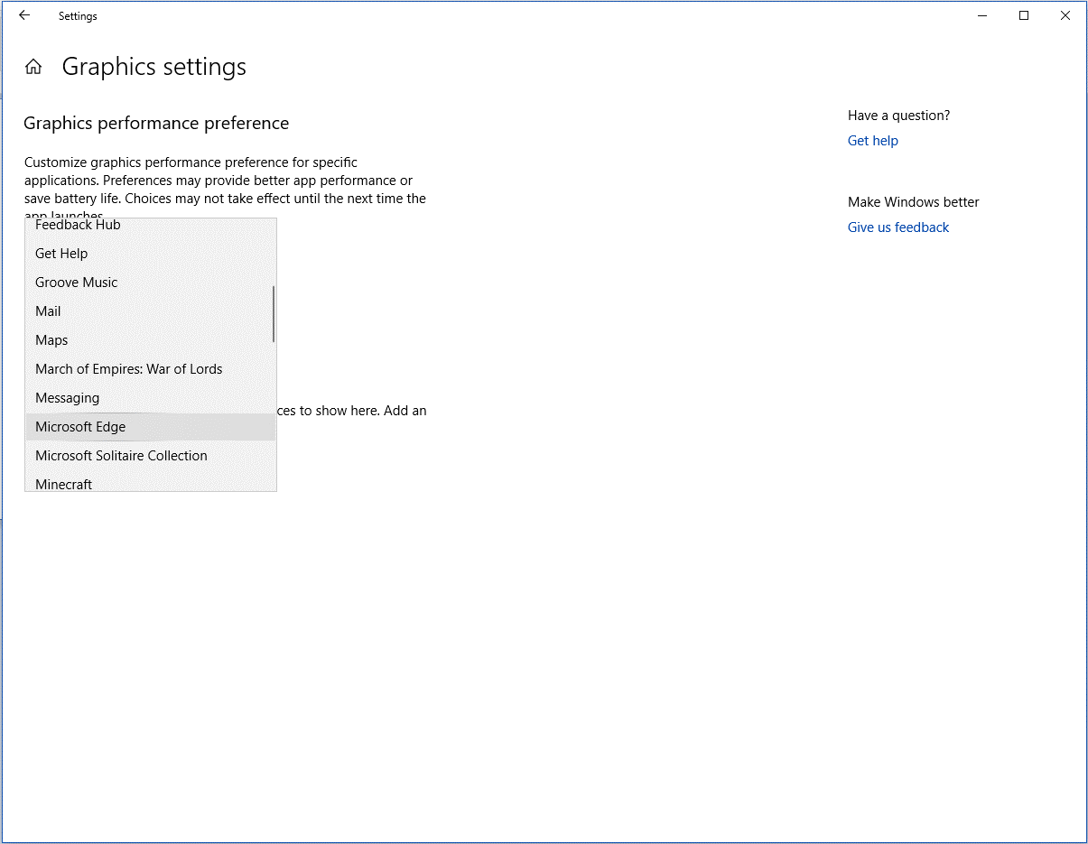Go back using the back arrow
The width and height of the screenshot is (1088, 844).
click(x=24, y=15)
